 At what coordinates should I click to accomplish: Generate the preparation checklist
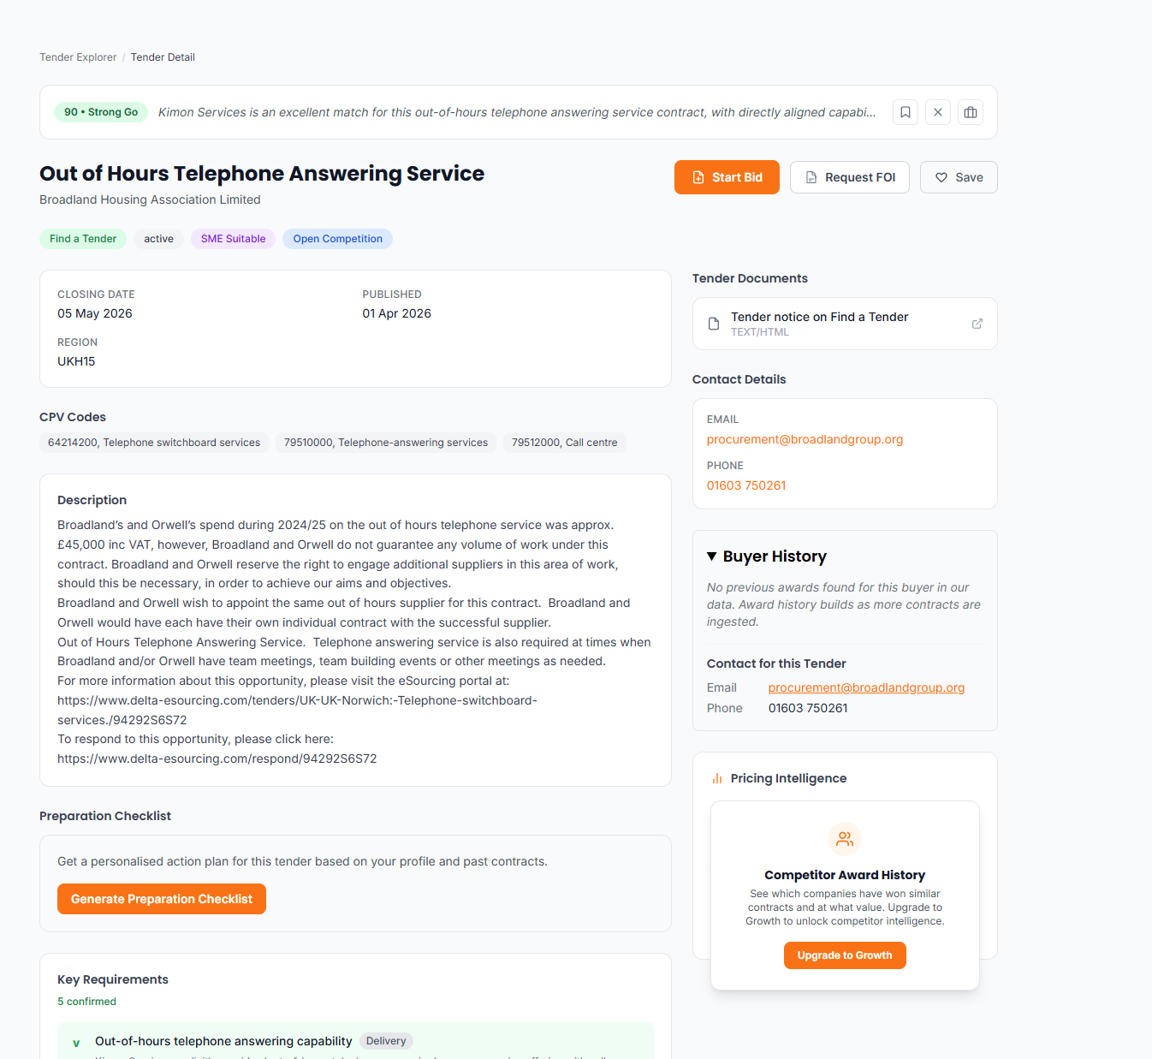(x=162, y=899)
